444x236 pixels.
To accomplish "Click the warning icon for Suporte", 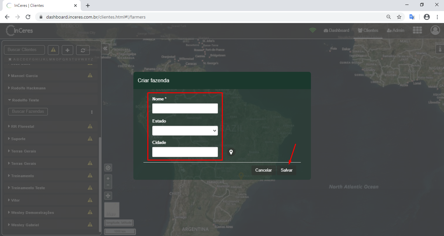I will click(x=90, y=138).
